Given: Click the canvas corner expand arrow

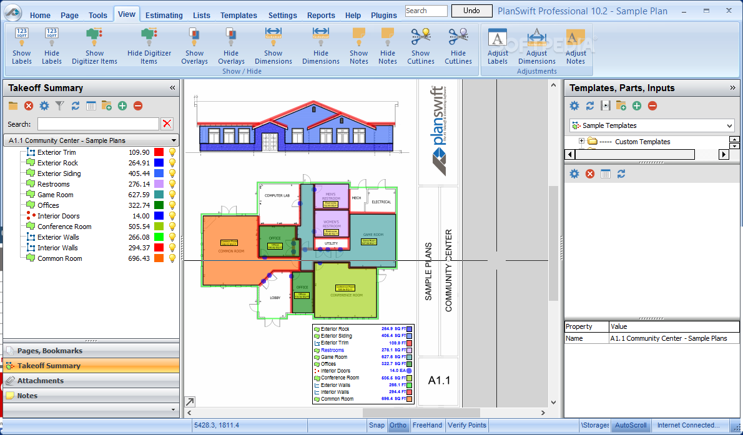Looking at the screenshot, I should tap(190, 402).
